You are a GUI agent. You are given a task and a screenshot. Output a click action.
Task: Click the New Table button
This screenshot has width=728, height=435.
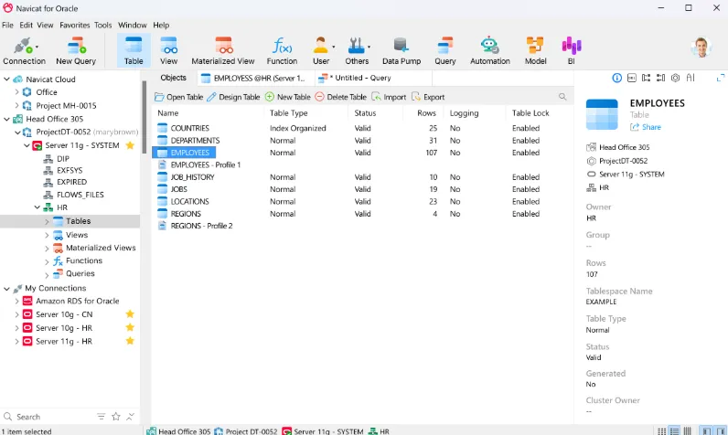point(287,97)
